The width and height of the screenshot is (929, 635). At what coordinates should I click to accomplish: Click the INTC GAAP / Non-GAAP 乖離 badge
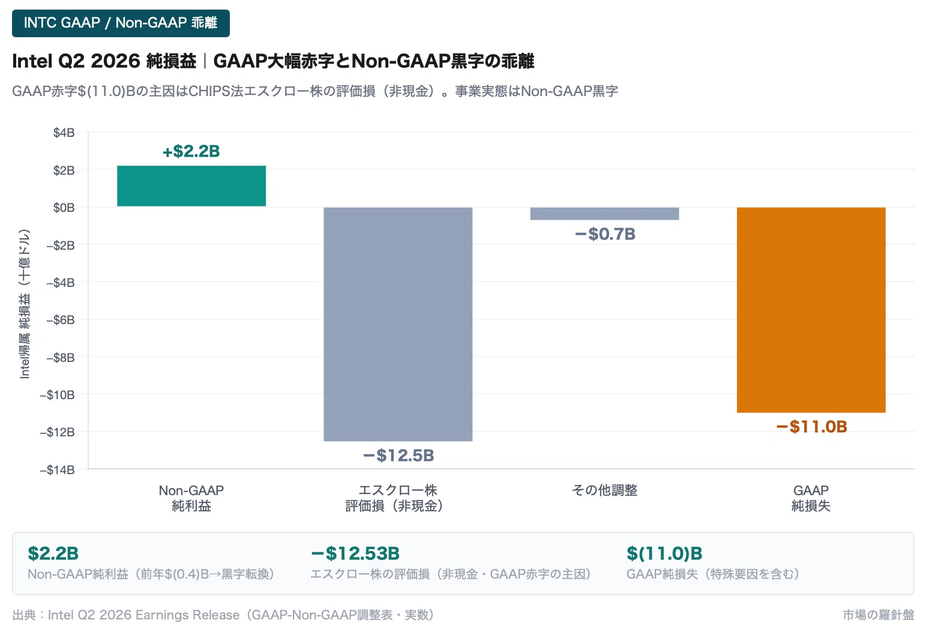pyautogui.click(x=121, y=23)
